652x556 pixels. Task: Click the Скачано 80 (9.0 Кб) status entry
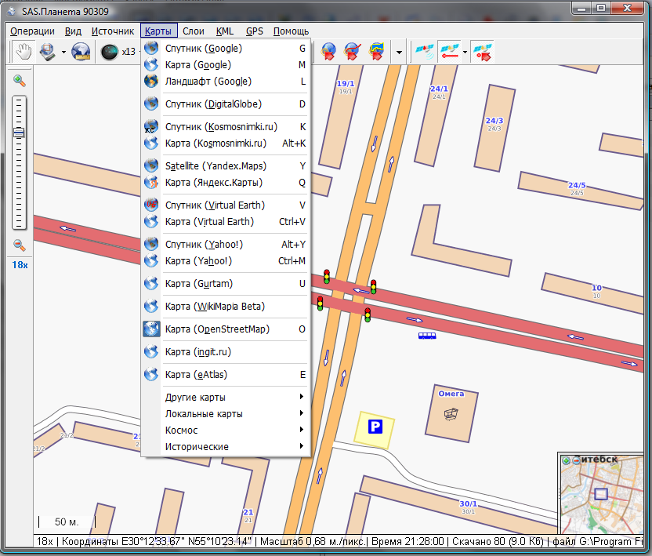(x=498, y=541)
